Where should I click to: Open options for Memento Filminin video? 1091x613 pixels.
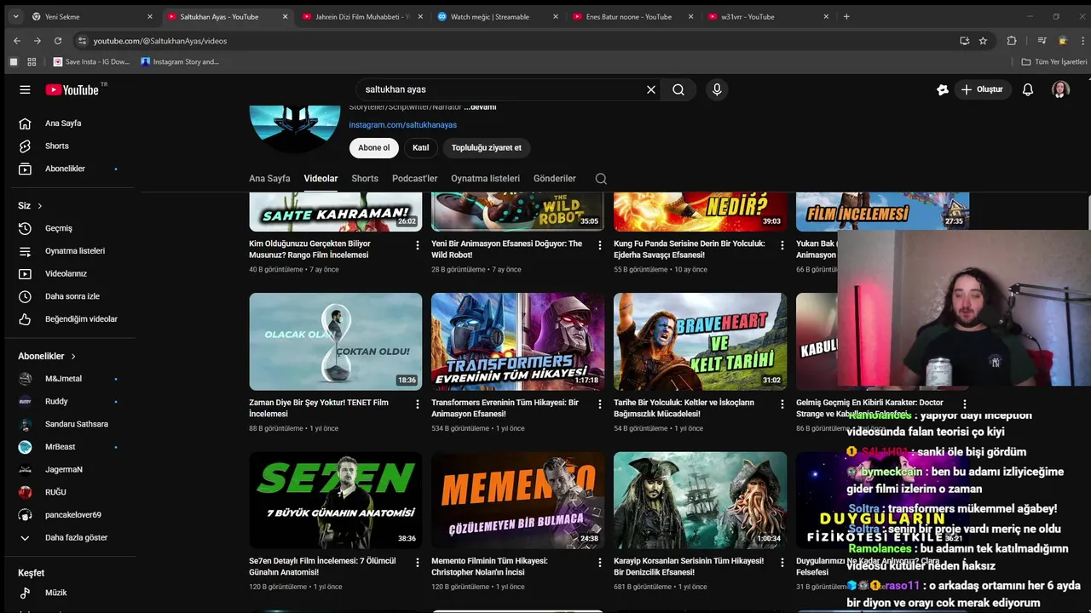pos(600,563)
